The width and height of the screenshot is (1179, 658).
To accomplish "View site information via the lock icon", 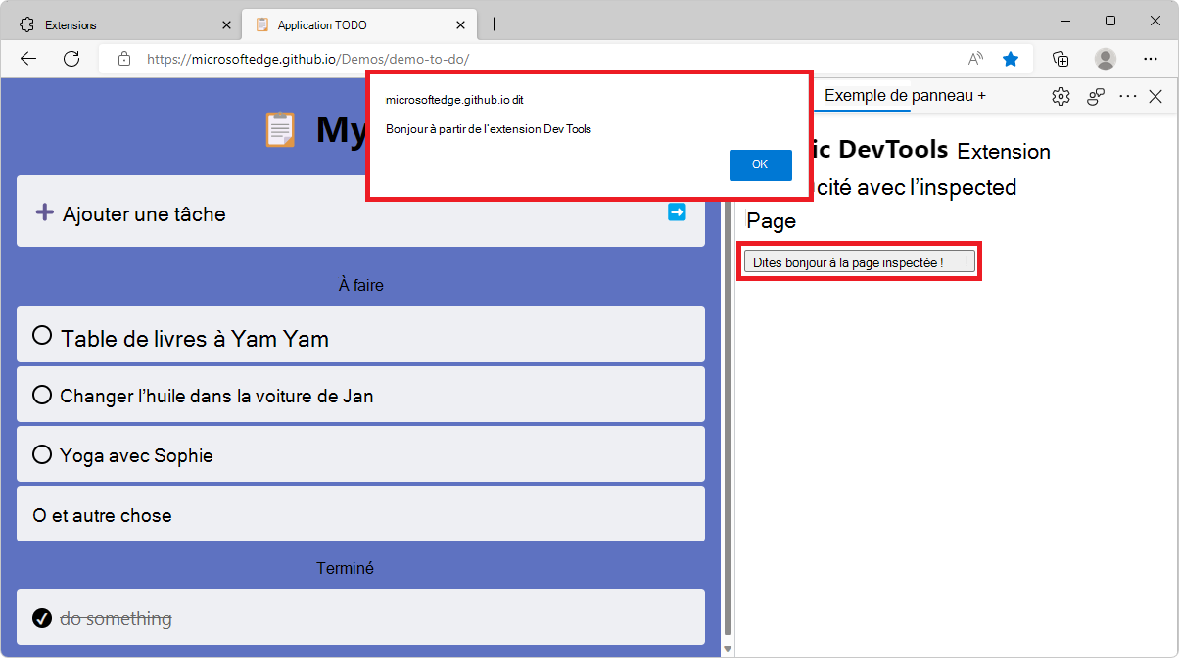I will [124, 59].
